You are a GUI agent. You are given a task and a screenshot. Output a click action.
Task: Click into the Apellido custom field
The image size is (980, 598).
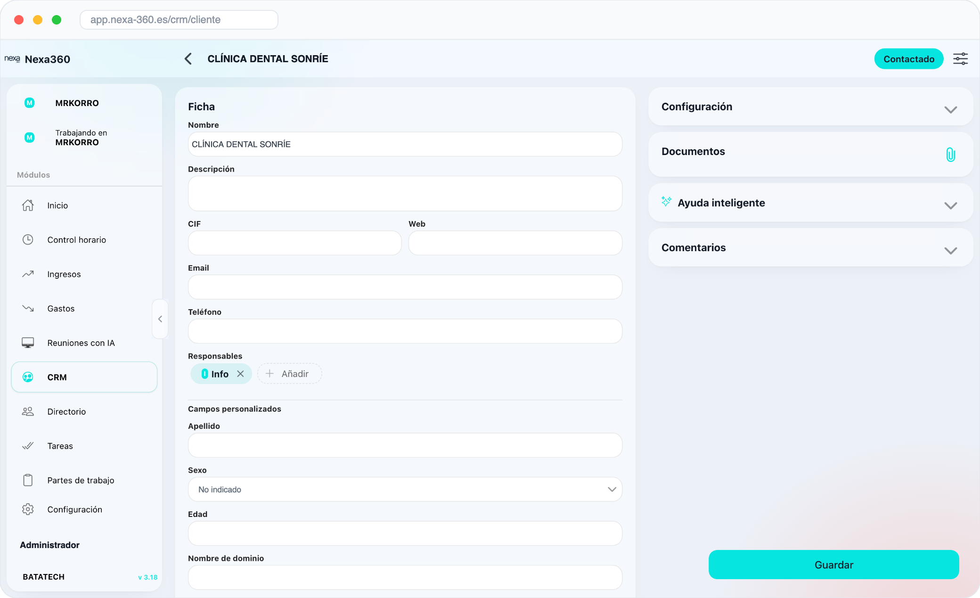click(405, 445)
